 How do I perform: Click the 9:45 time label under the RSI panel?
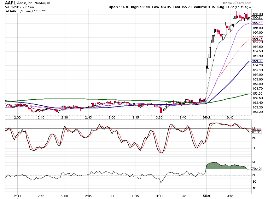click(230, 196)
